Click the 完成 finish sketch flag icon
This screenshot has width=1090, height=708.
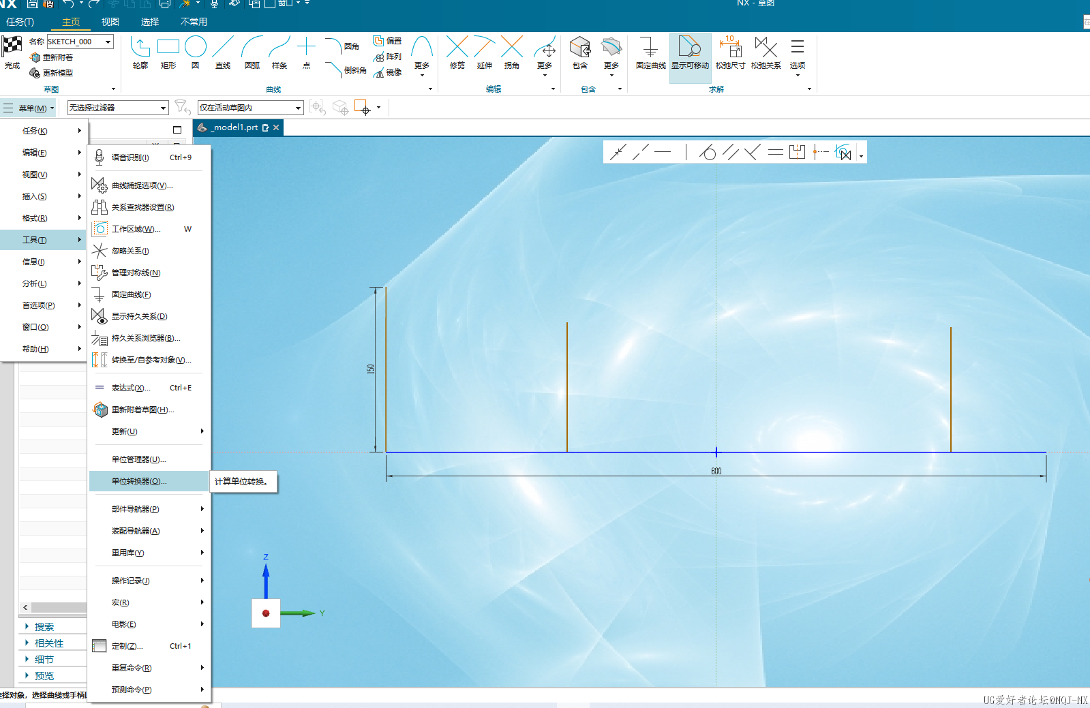[12, 46]
